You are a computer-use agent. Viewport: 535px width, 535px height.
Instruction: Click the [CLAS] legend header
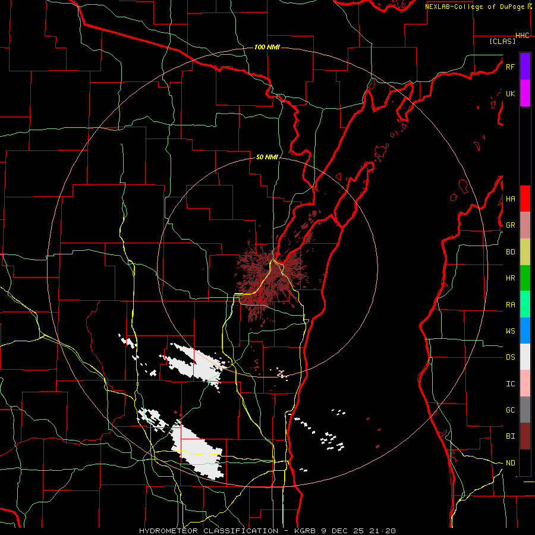click(502, 41)
